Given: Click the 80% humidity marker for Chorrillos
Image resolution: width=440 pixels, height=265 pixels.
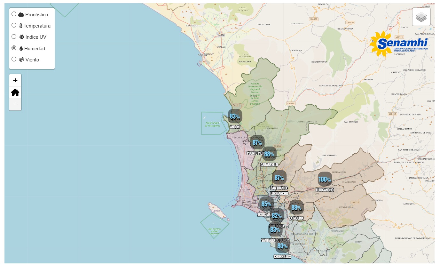Looking at the screenshot, I should coord(282,246).
